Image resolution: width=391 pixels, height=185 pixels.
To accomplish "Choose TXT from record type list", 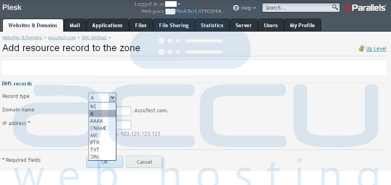I will 102,150.
